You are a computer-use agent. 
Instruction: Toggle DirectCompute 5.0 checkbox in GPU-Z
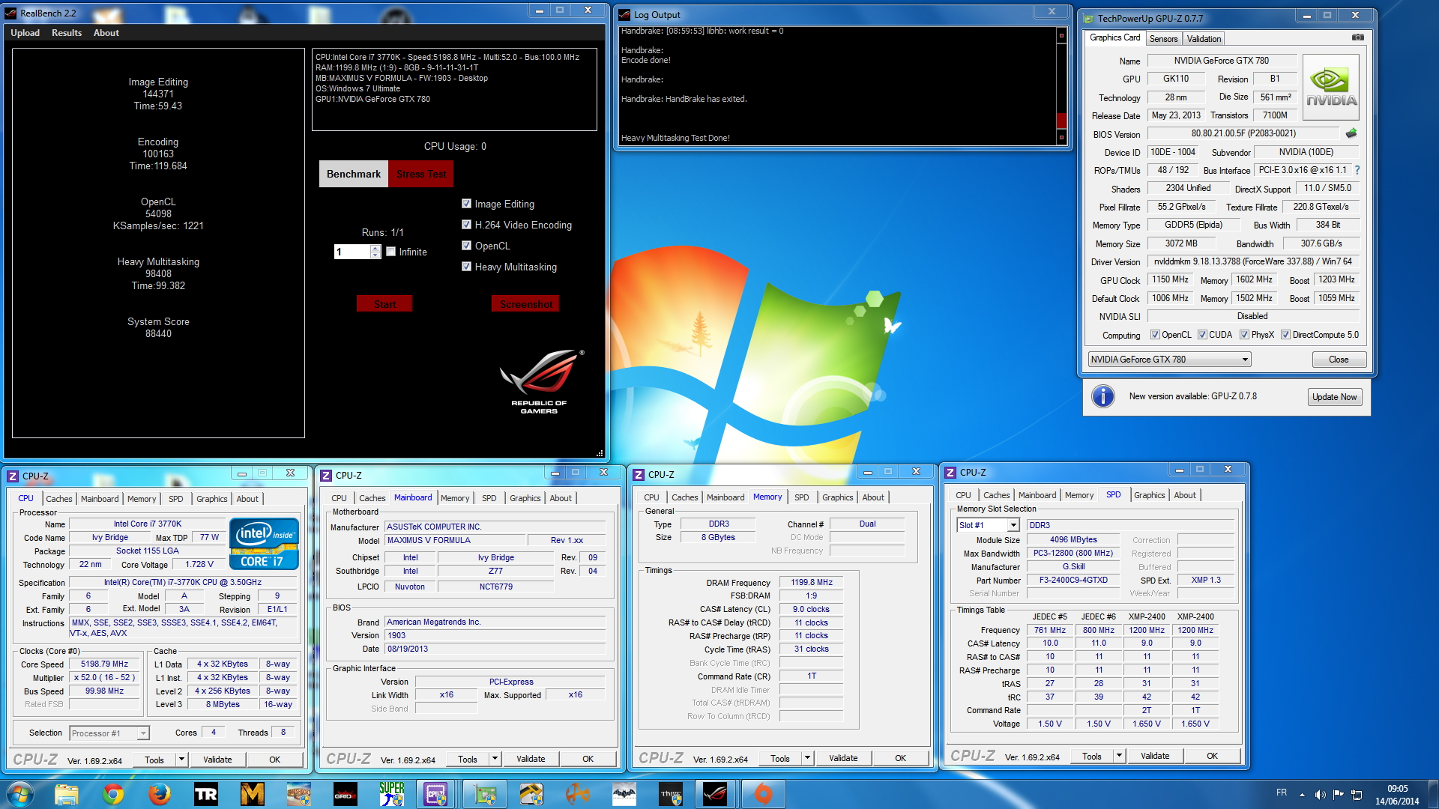[x=1285, y=335]
